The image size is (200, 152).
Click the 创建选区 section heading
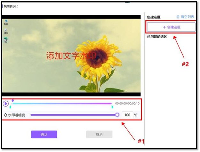(x=154, y=17)
